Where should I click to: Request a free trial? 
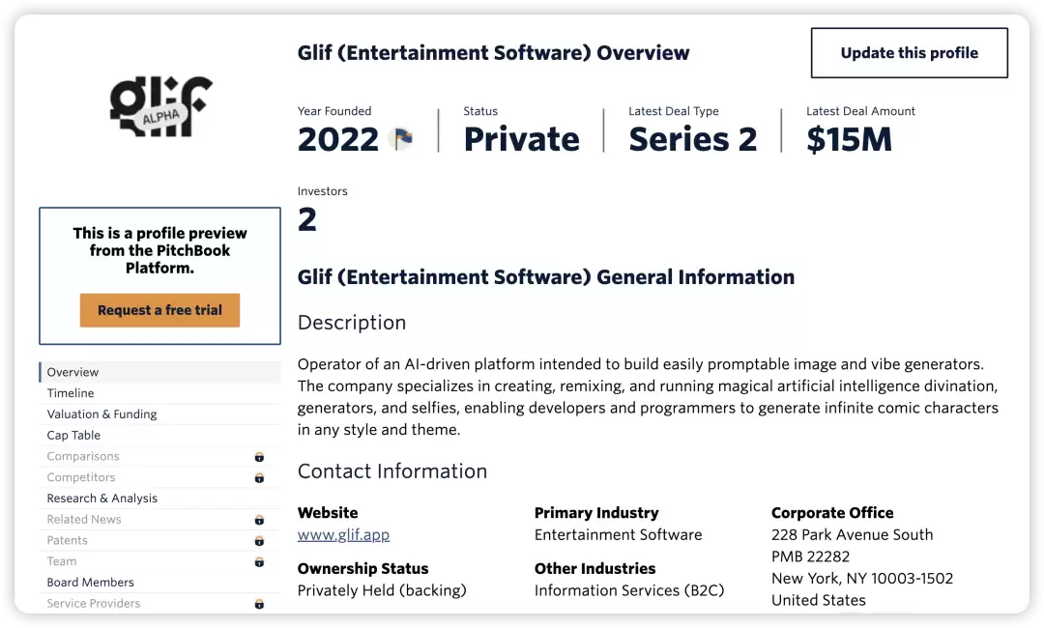coord(159,310)
